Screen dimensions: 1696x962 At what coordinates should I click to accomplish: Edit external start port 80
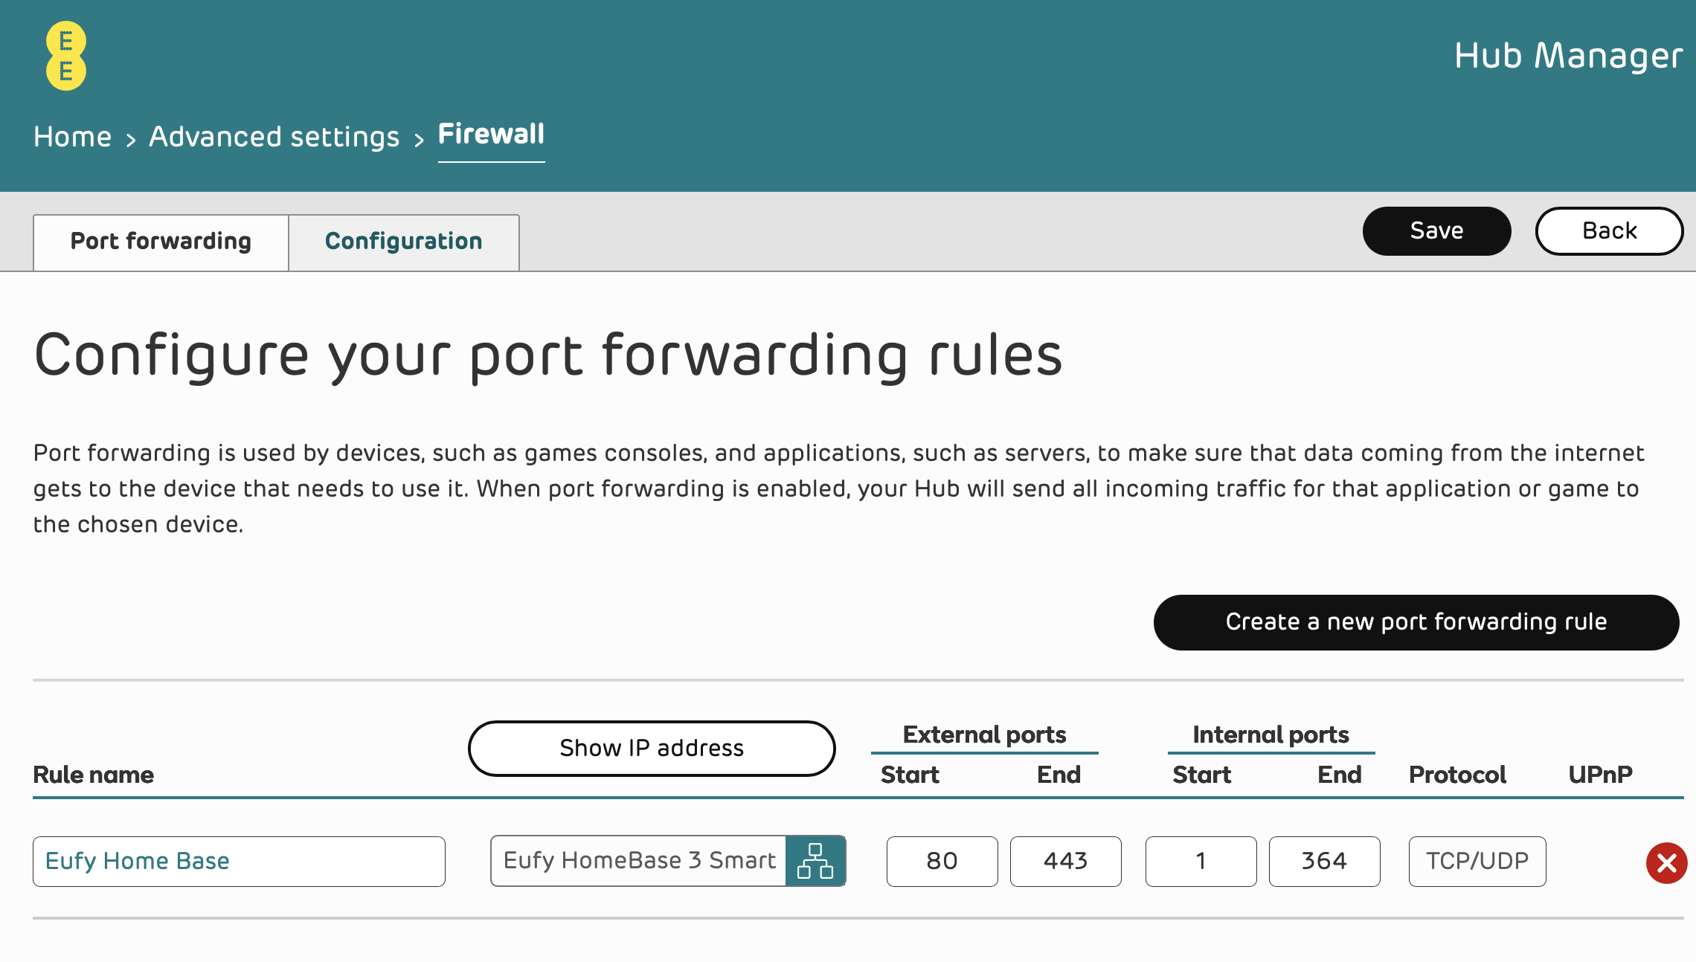[942, 862]
